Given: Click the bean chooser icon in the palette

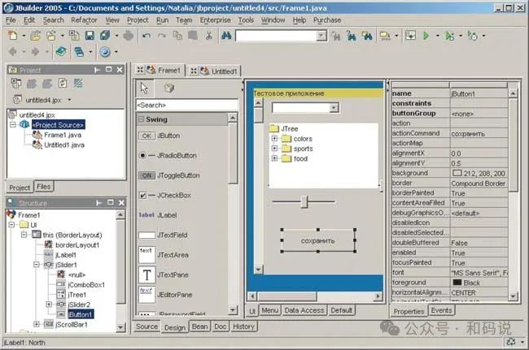Looking at the screenshot, I should click(168, 89).
